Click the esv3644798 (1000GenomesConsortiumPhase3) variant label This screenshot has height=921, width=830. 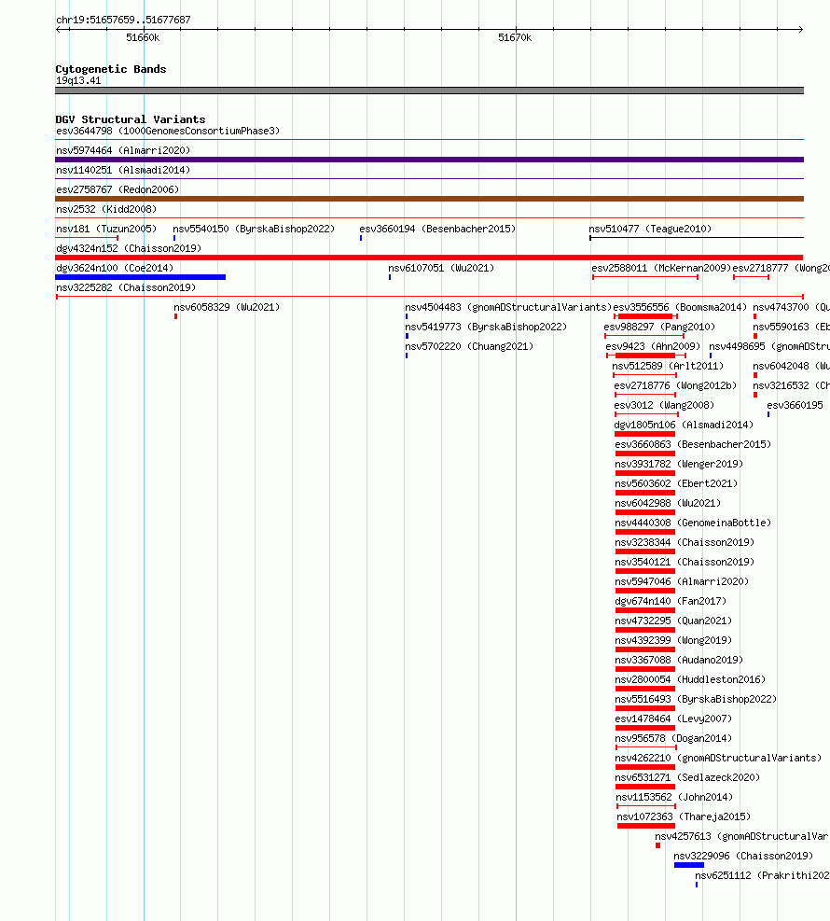(168, 131)
